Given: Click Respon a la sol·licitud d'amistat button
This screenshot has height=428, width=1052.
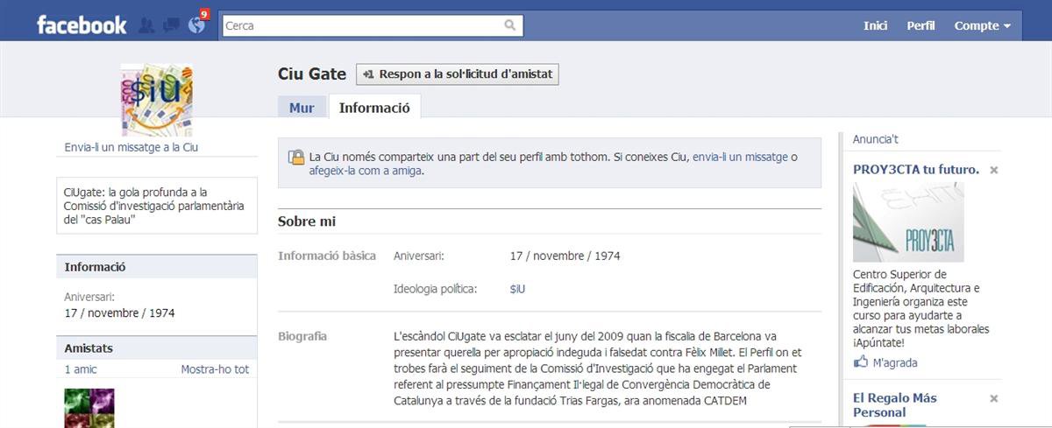Looking at the screenshot, I should click(x=457, y=74).
